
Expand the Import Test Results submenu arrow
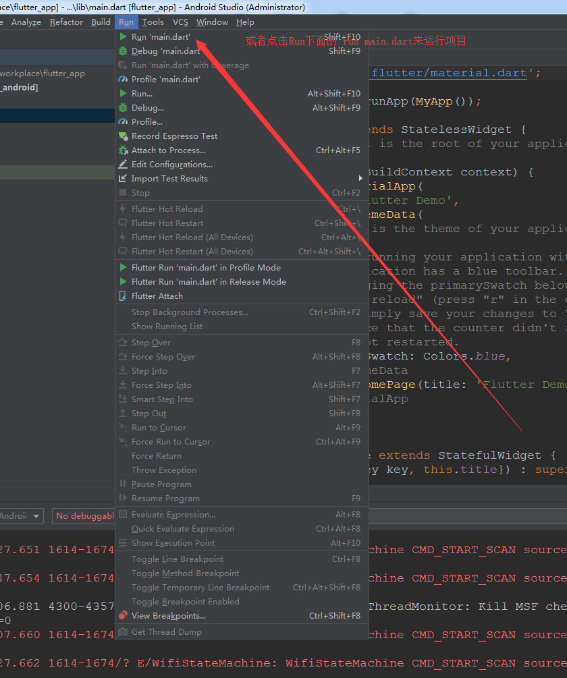pyautogui.click(x=360, y=179)
